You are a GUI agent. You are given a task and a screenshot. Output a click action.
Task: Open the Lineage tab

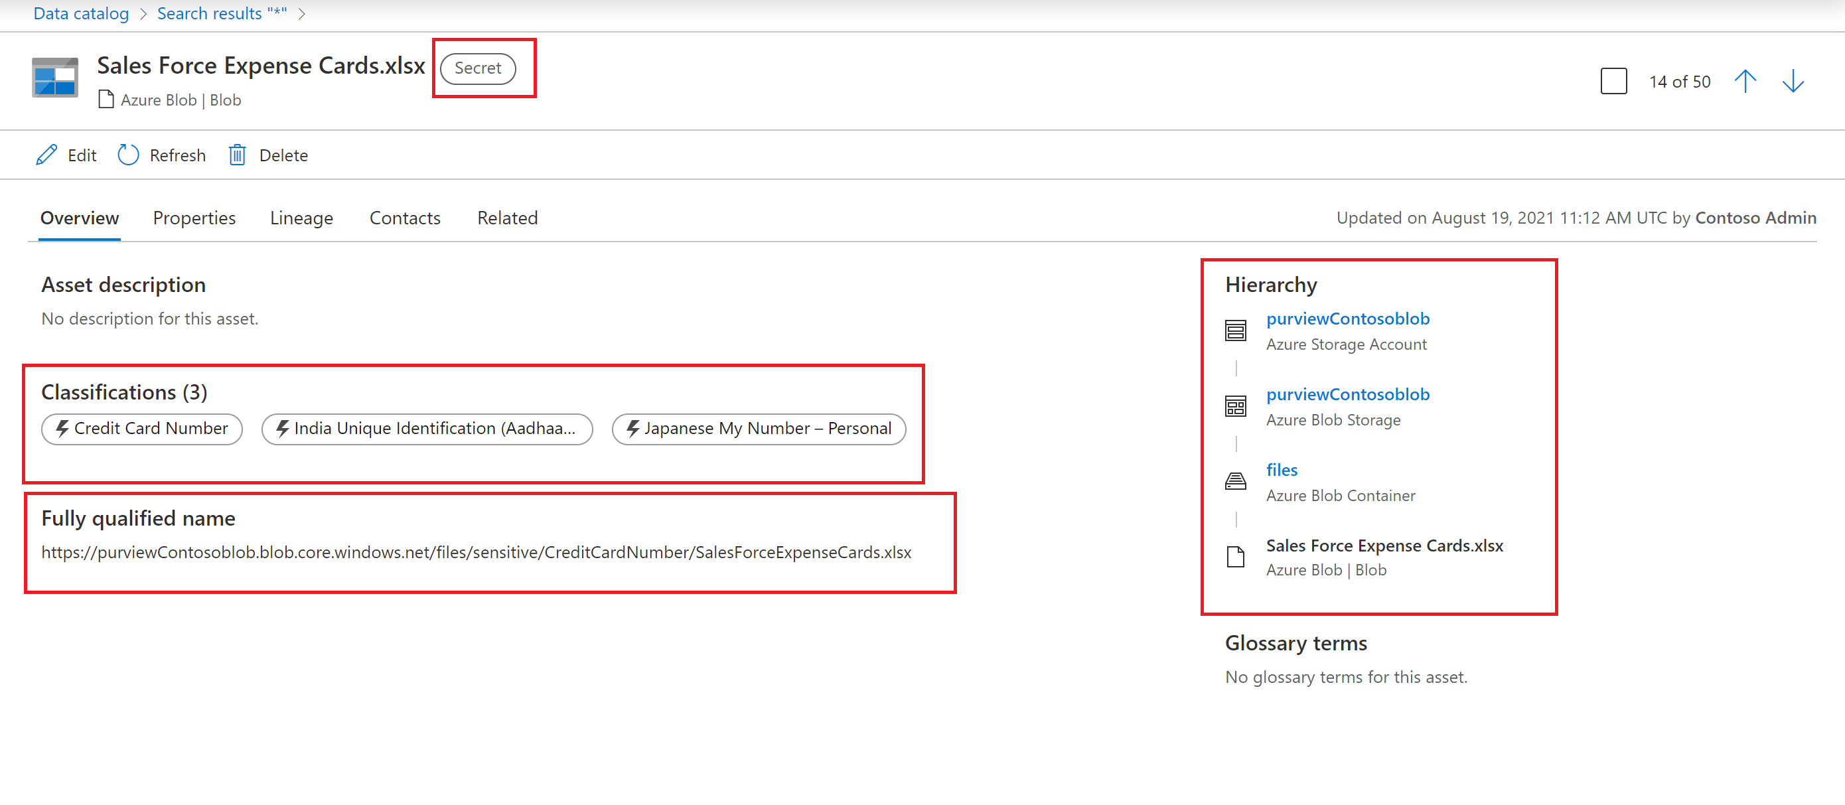(301, 218)
